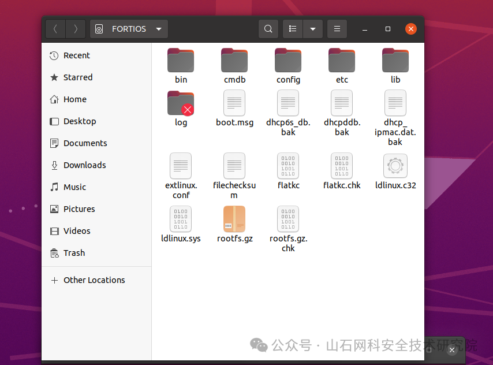Select the dhcp6s_db.bak file icon
This screenshot has height=365, width=493.
288,103
